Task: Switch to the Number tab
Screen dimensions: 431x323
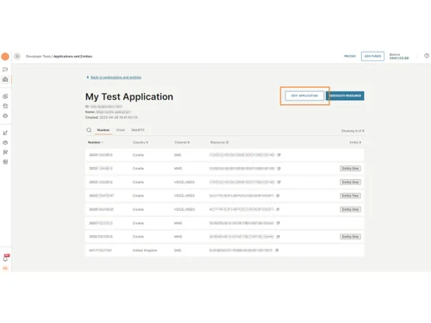Action: 103,130
